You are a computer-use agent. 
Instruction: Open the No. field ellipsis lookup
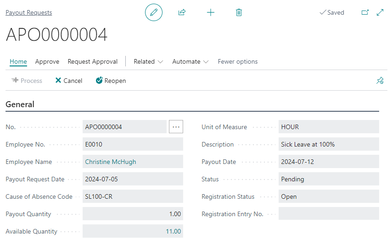pos(176,127)
